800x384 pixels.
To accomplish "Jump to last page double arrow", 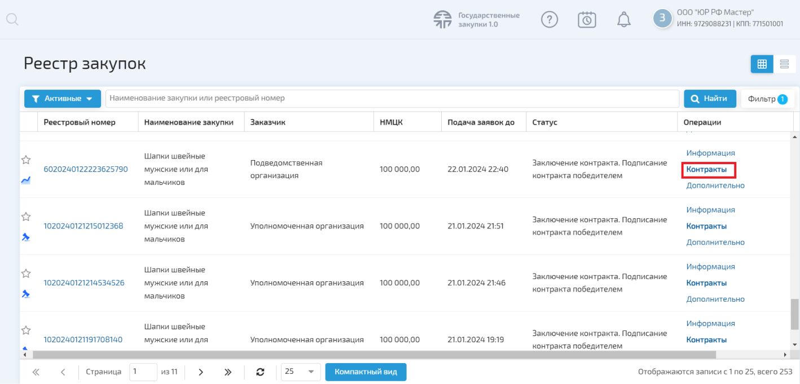I will coord(228,372).
